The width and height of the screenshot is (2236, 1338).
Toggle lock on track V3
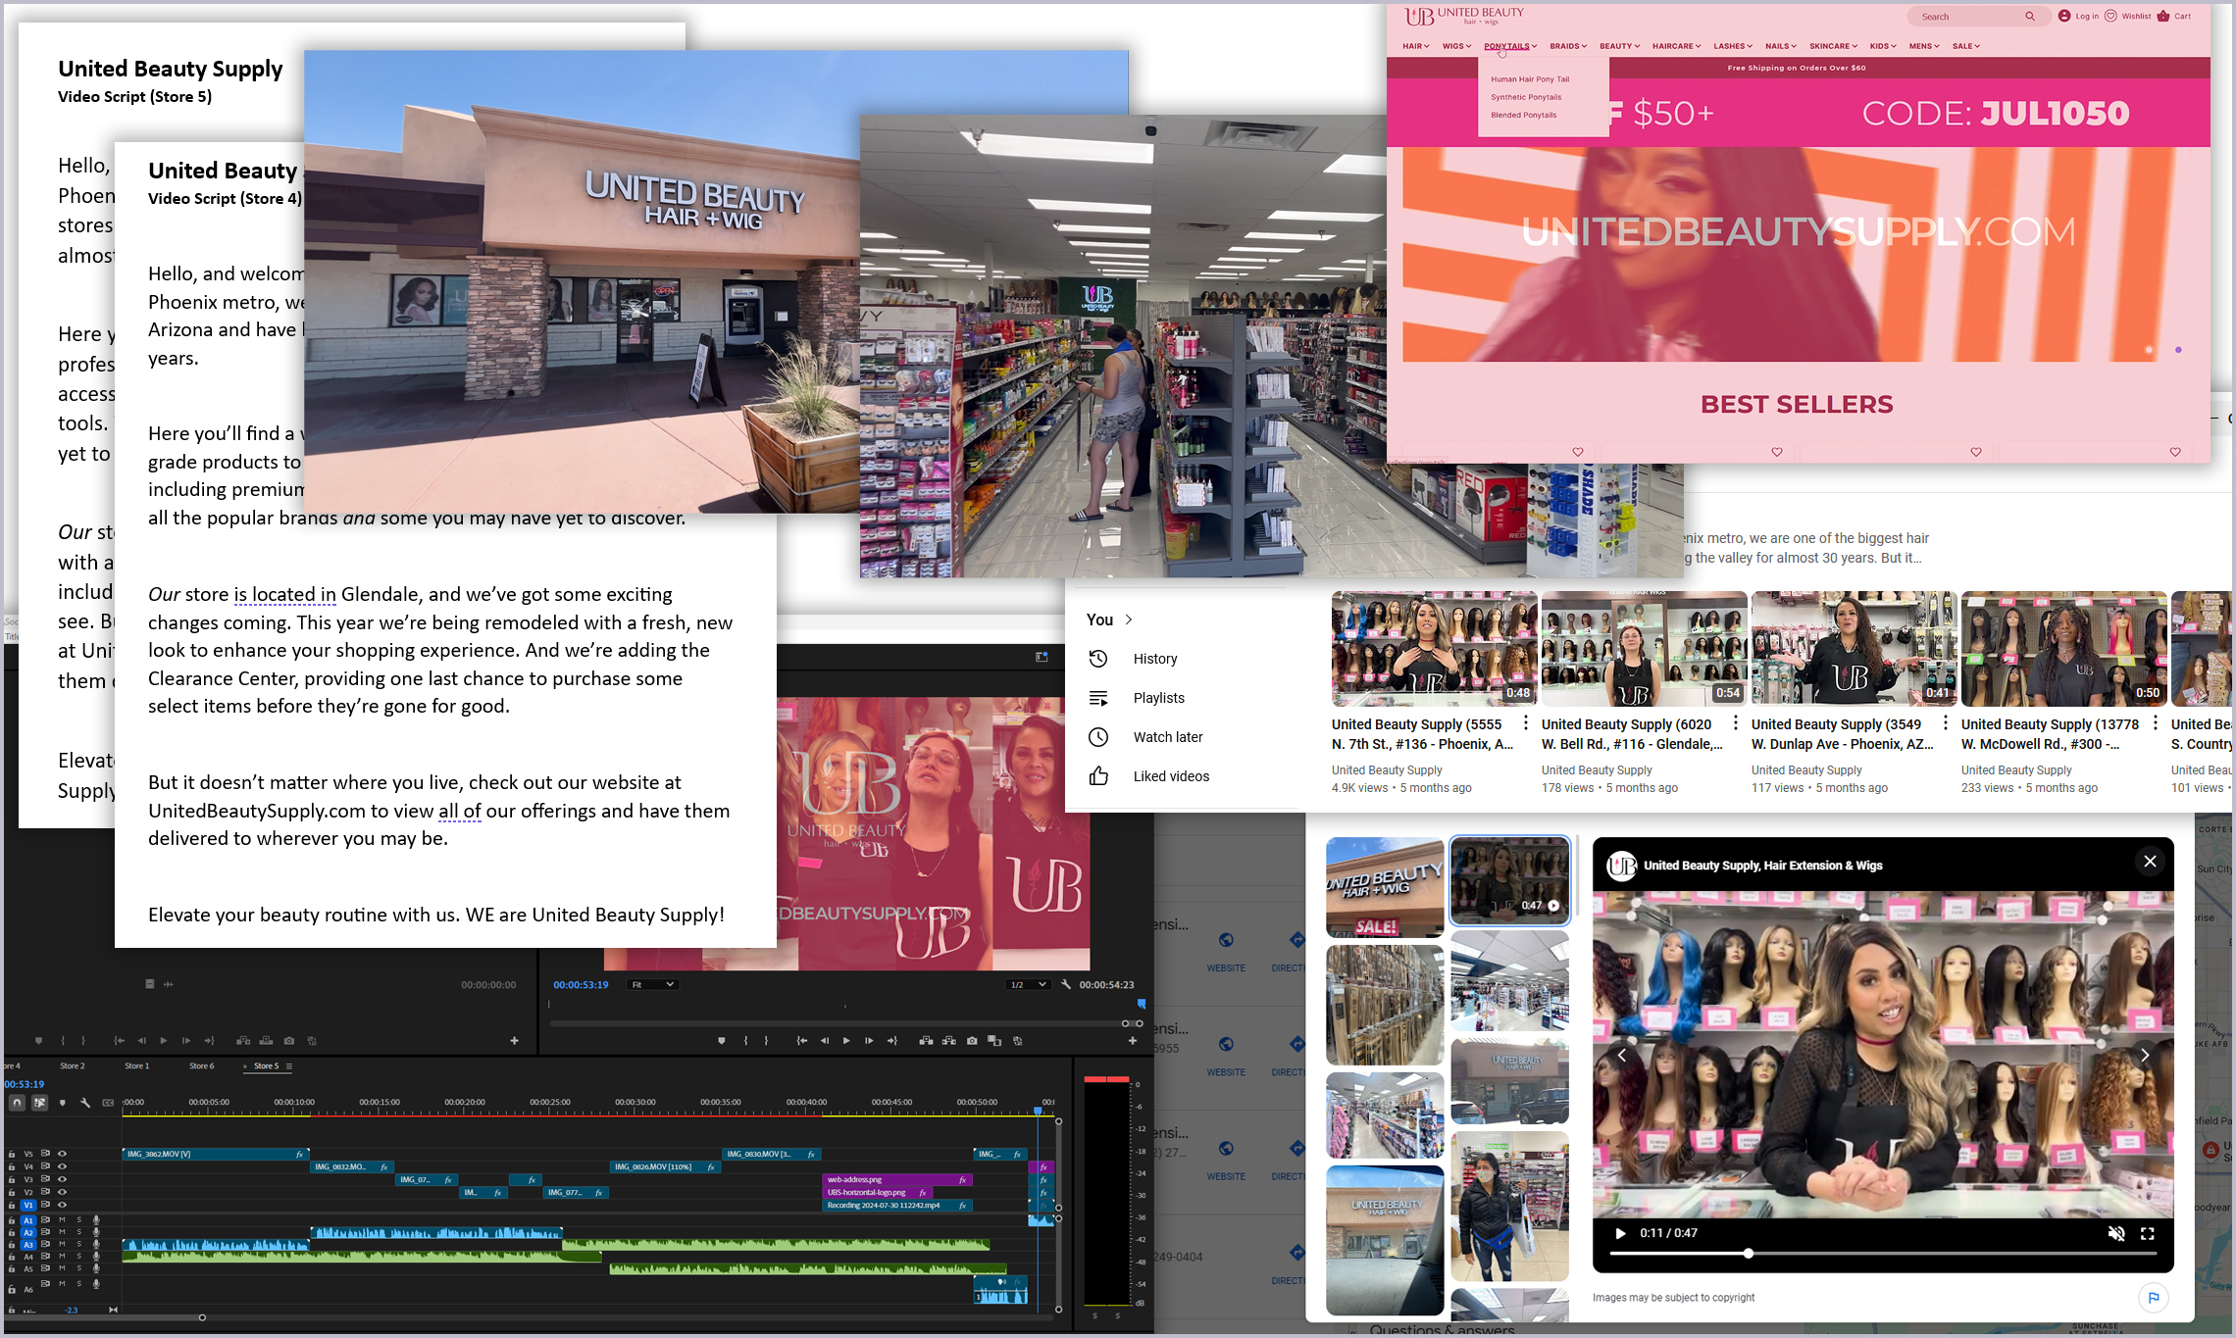(x=12, y=1179)
